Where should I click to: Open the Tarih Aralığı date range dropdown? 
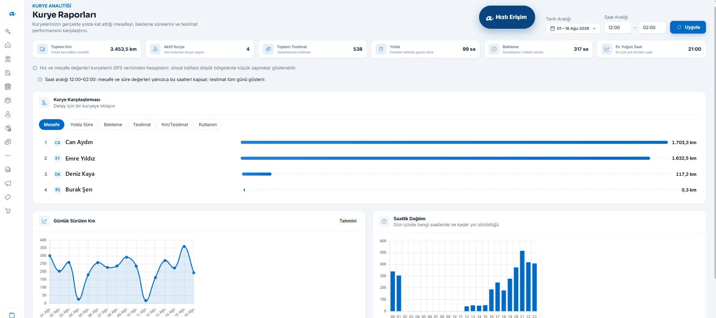point(573,28)
